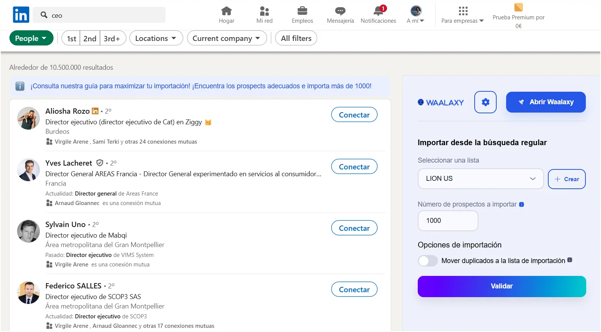Click info icon beside Mover duplicados
This screenshot has width=601, height=332.
(x=570, y=260)
